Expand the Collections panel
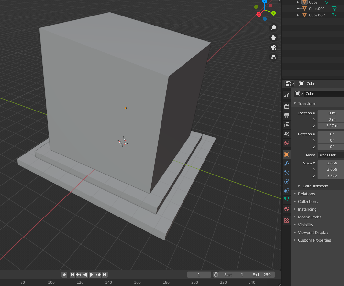 pos(295,201)
